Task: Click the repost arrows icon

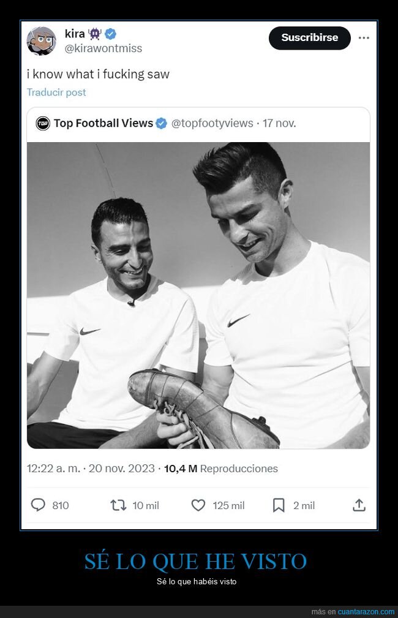Action: click(118, 505)
